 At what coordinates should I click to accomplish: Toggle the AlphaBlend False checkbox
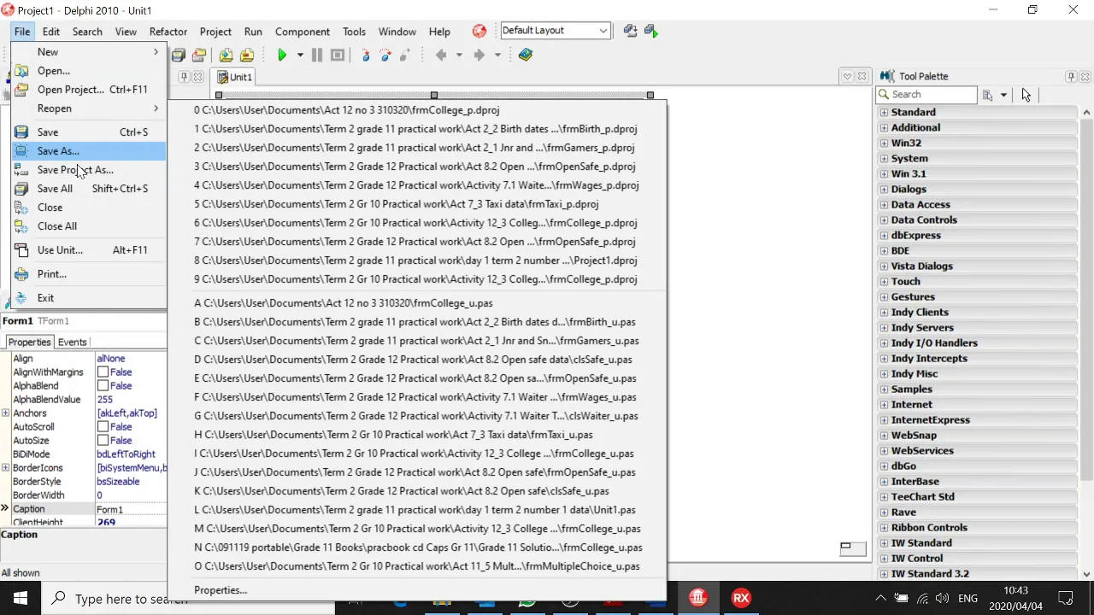(103, 386)
